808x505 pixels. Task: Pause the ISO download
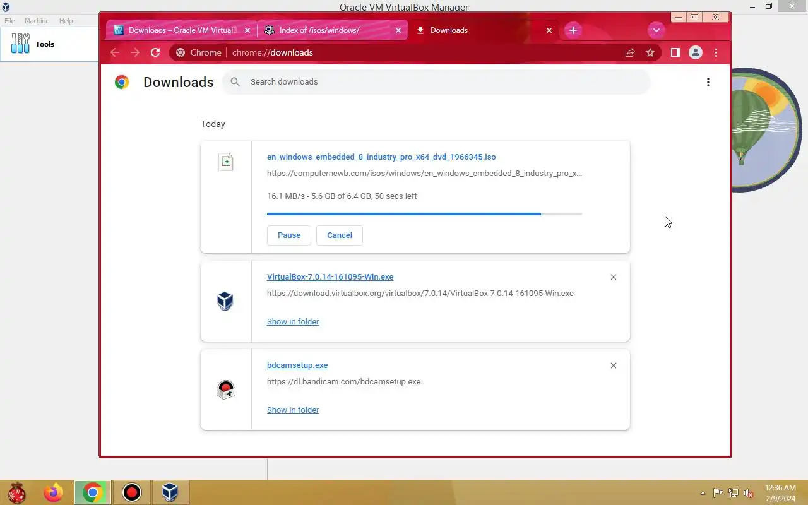(289, 235)
